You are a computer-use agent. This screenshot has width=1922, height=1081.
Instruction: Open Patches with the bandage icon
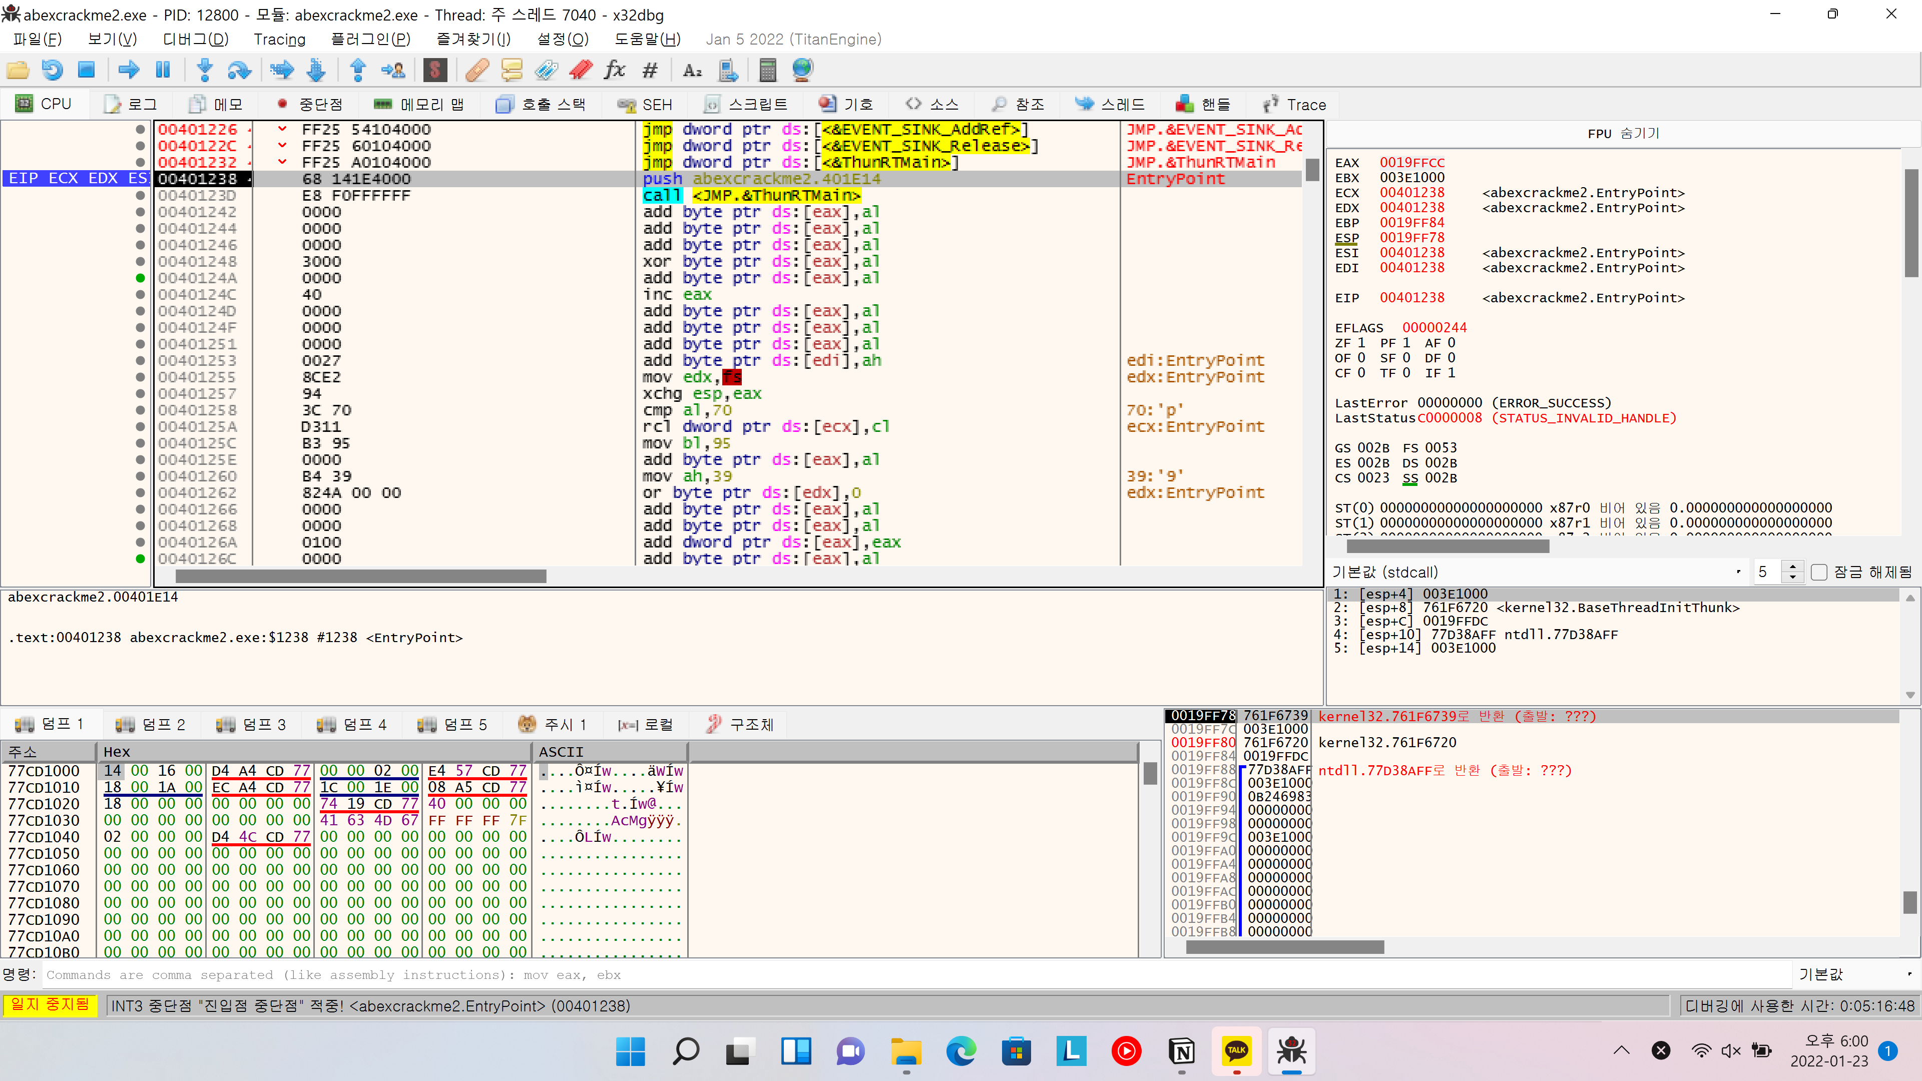(477, 70)
